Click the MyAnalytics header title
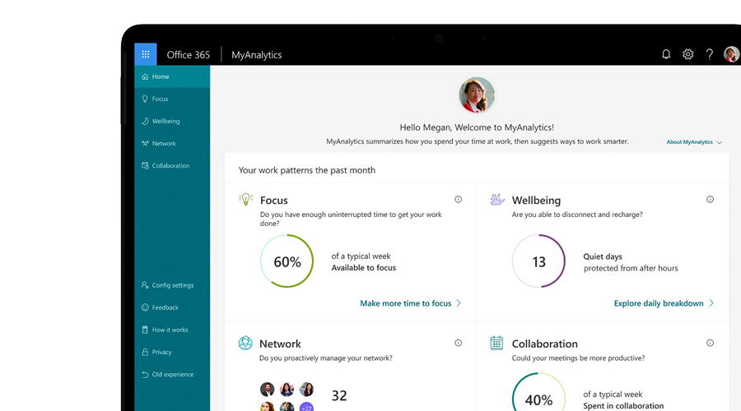This screenshot has width=741, height=411. point(257,55)
